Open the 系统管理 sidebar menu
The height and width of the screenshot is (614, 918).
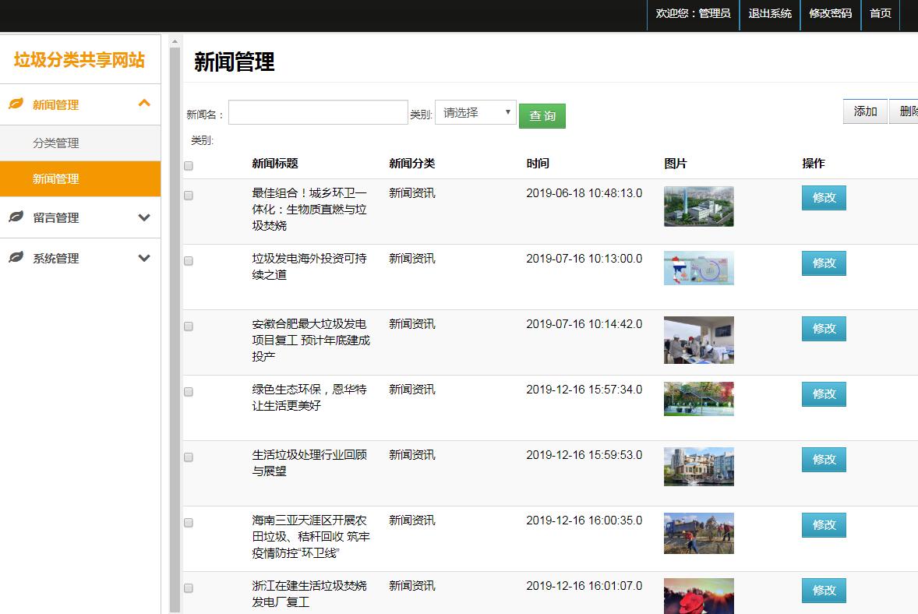pyautogui.click(x=80, y=258)
